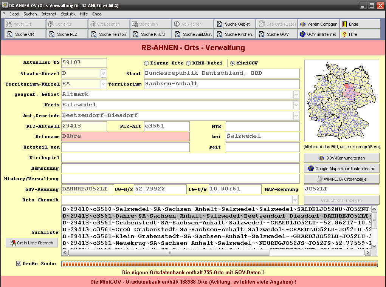Screen dimensions: 386x287
Task: Toggle the Große Suche checkbox
Action: [19, 264]
